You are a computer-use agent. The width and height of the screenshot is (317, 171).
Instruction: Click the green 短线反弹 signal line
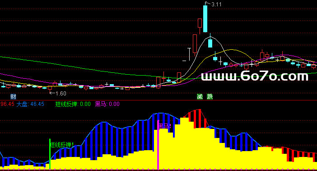coord(50,154)
